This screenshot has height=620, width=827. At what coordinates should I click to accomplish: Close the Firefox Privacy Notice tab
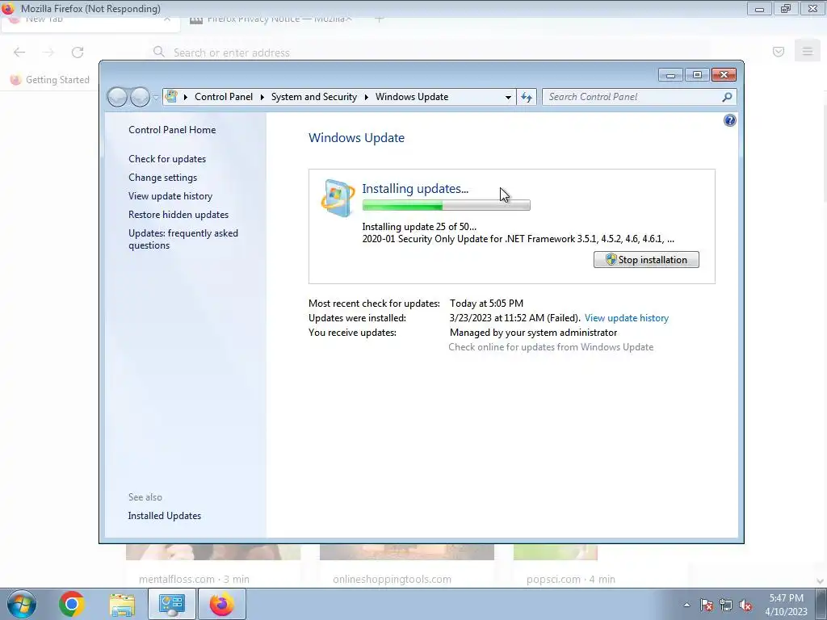[x=349, y=19]
